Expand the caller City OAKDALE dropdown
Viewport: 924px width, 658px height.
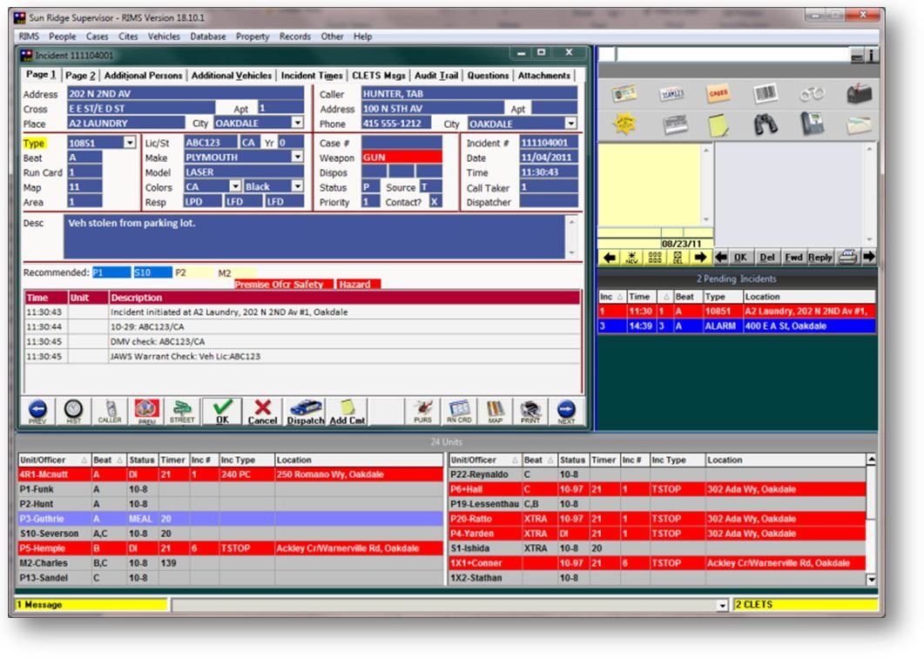pos(570,123)
